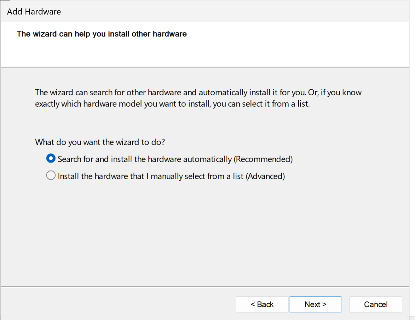415x320 pixels.
Task: Click the "Add Hardware" window title text
Action: 34,12
